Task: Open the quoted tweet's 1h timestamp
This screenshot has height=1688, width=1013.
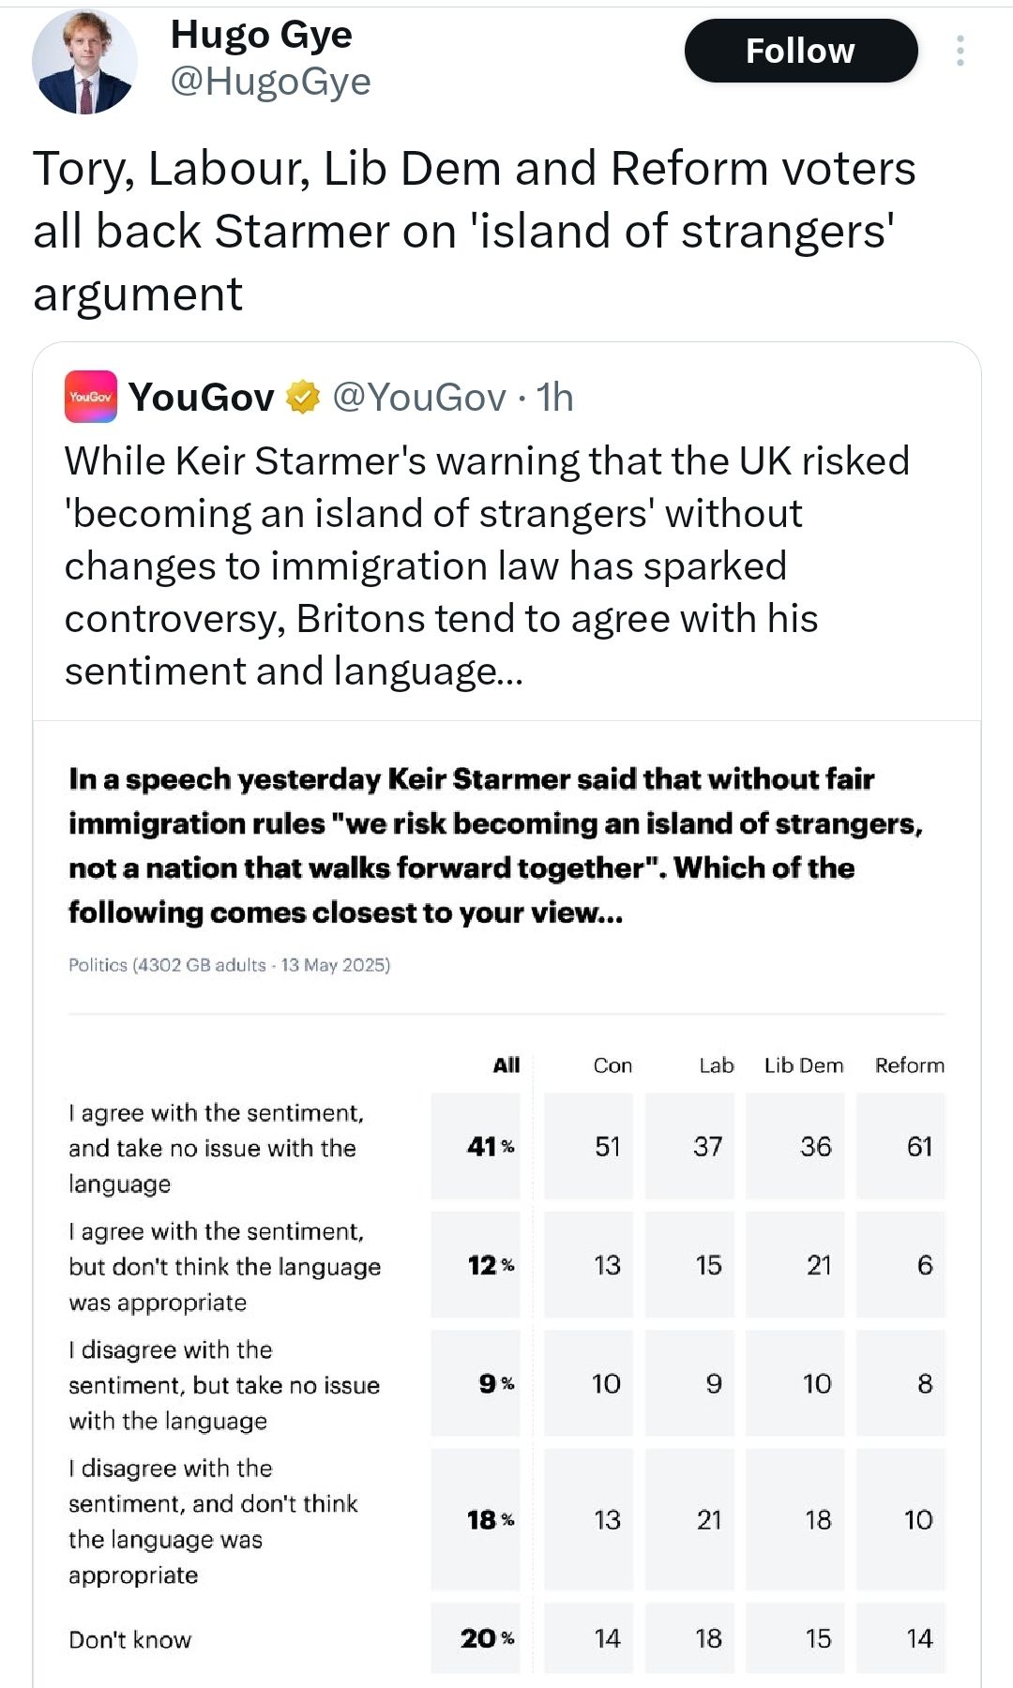Action: tap(554, 398)
